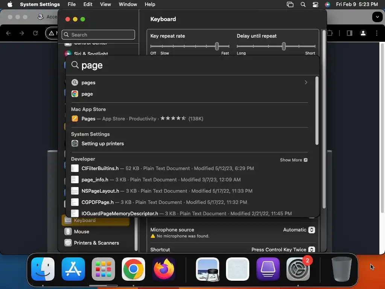Click the Printers & Scanners sidebar icon
Image resolution: width=385 pixels, height=289 pixels.
click(x=68, y=243)
